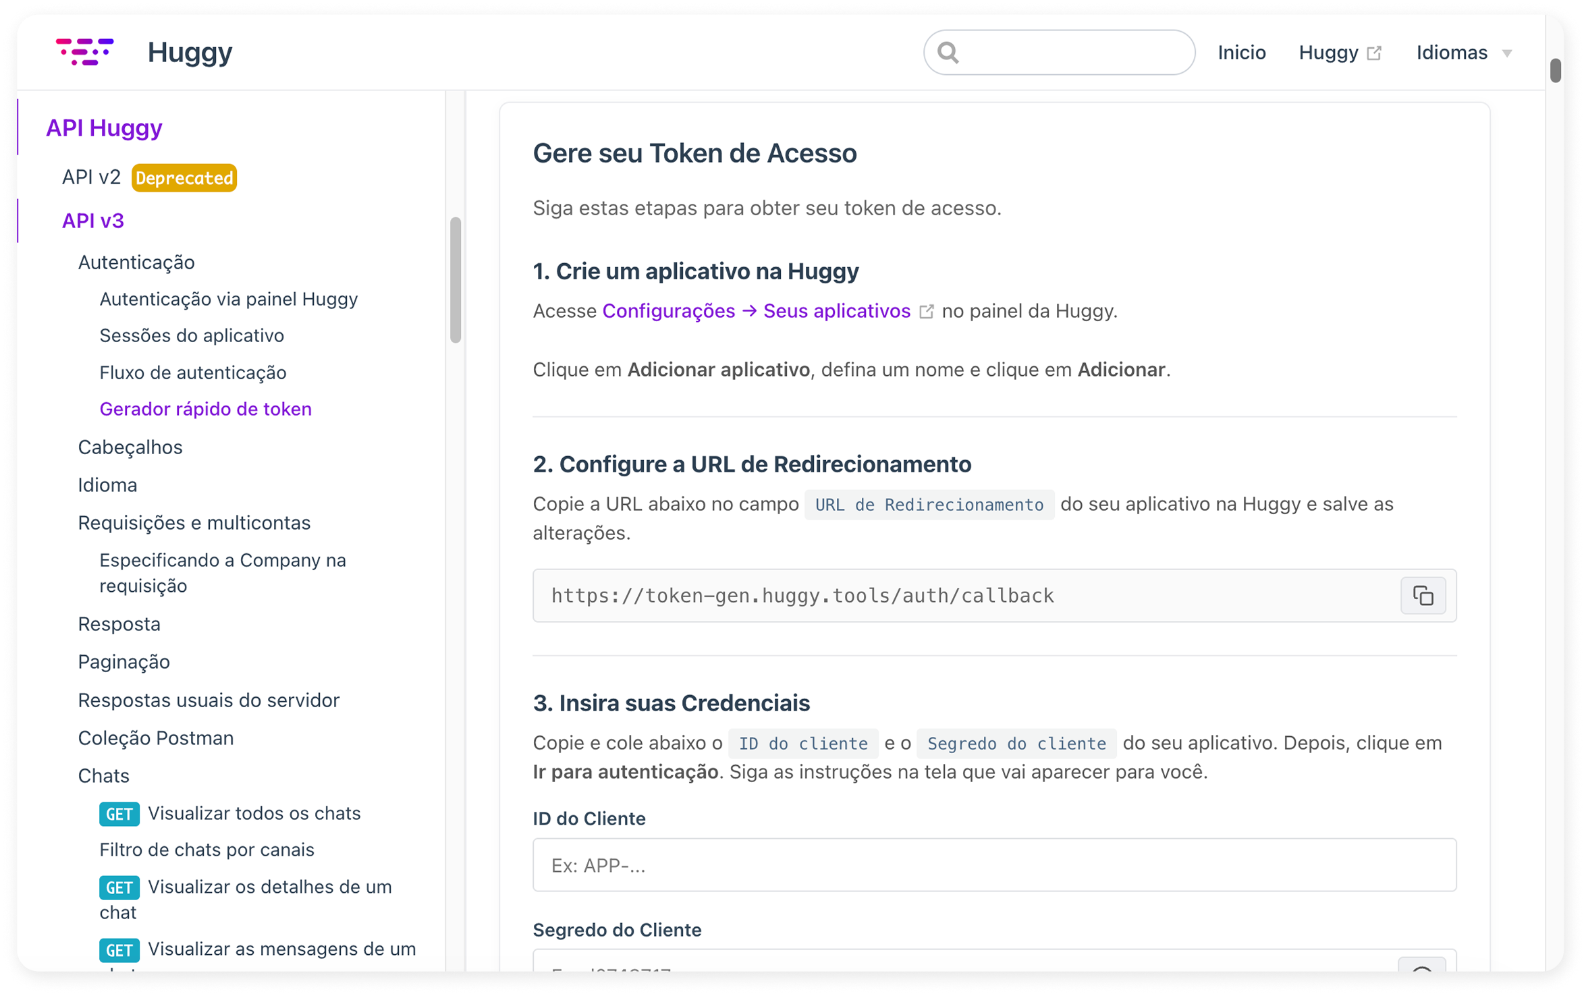This screenshot has height=996, width=1586.
Task: Open the external Huggy link in the top navigation
Action: [x=1340, y=52]
